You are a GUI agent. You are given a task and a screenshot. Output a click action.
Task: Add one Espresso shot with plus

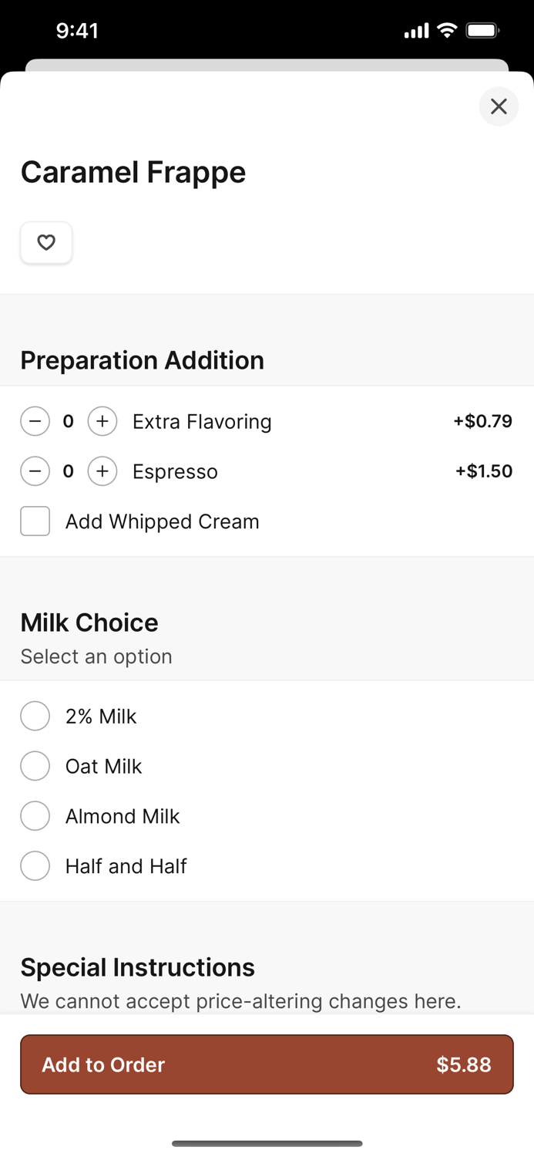pyautogui.click(x=102, y=471)
